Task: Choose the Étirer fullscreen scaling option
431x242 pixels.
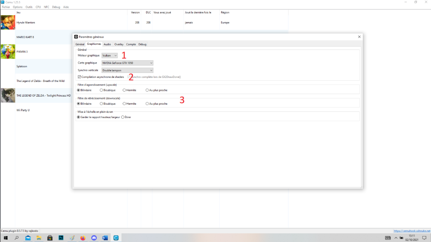Action: tap(123, 117)
